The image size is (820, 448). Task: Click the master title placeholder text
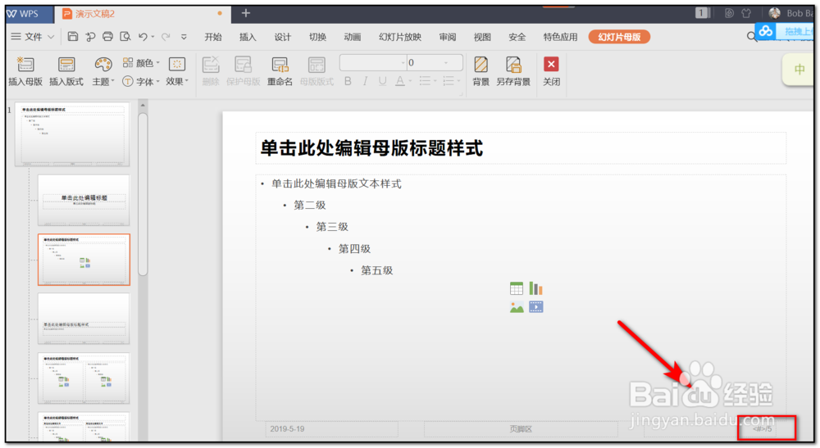pyautogui.click(x=371, y=148)
